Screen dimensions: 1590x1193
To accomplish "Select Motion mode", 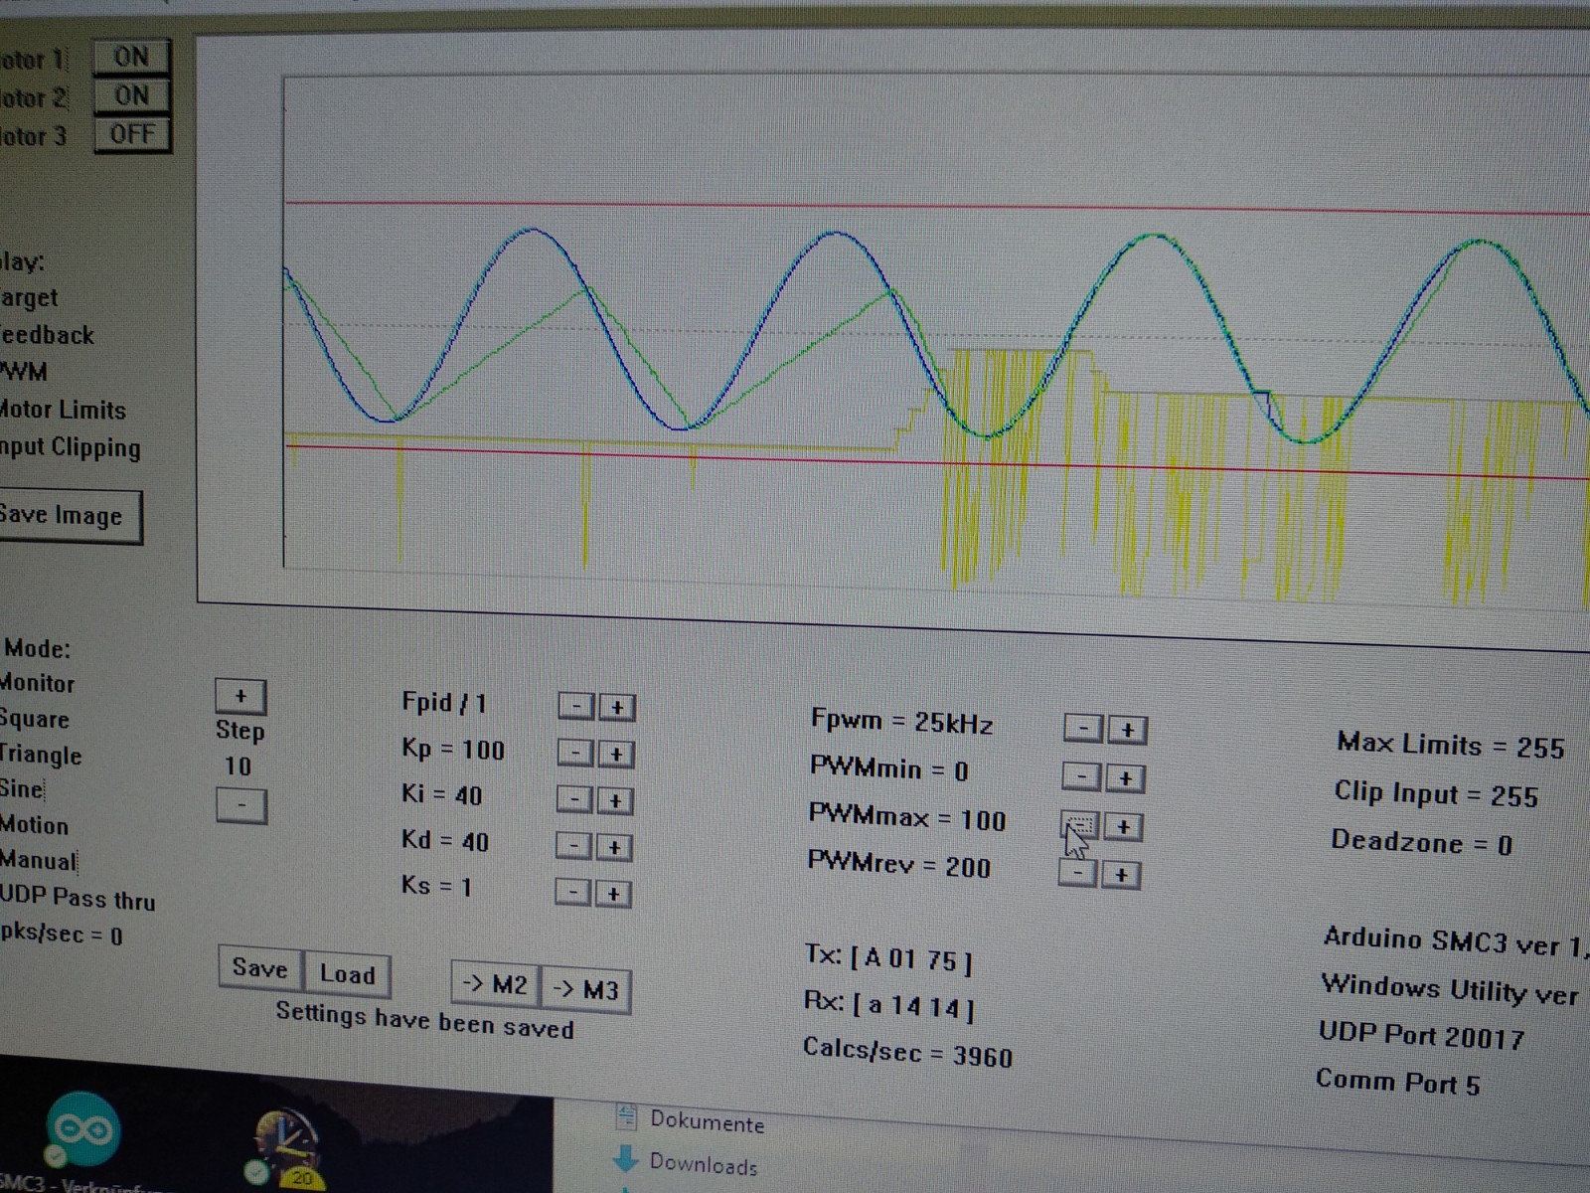I will [35, 825].
